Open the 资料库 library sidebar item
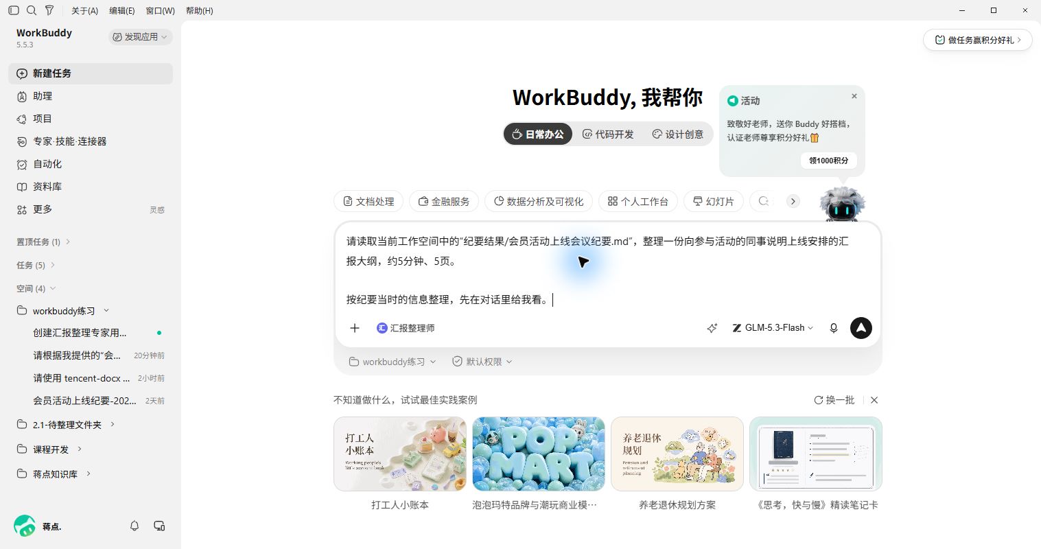This screenshot has width=1041, height=549. (91, 187)
